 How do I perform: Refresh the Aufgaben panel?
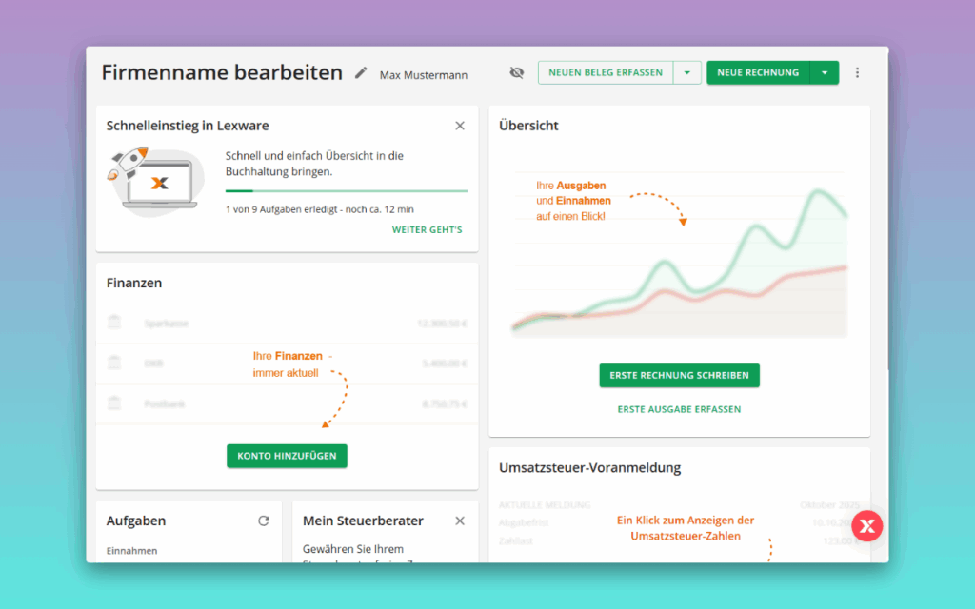tap(265, 521)
